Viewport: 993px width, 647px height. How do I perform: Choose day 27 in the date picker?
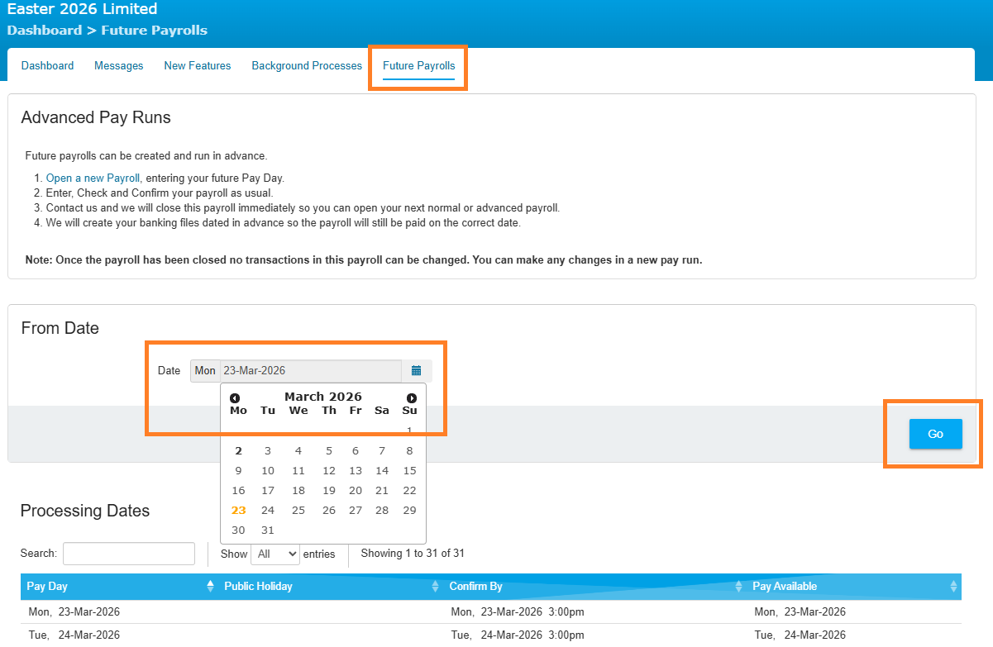click(x=356, y=511)
